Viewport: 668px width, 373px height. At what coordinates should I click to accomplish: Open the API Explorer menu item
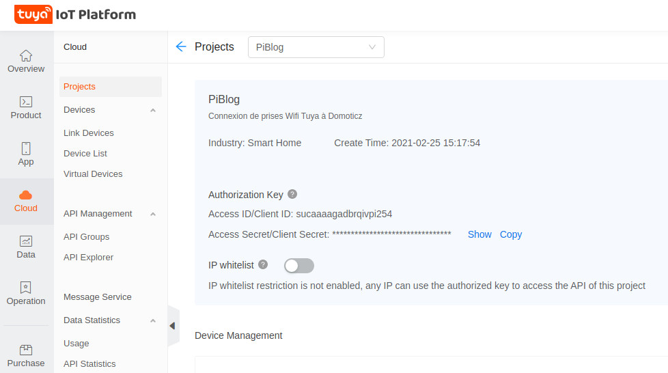(88, 258)
